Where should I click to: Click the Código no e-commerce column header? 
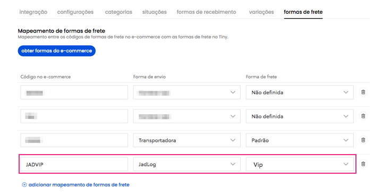pos(46,77)
